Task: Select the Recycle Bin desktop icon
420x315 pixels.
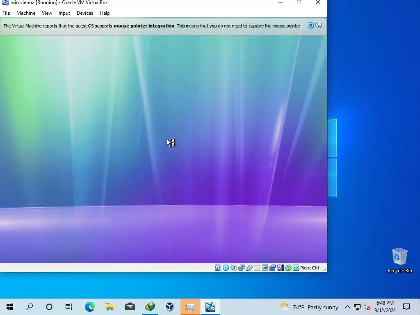Action: (399, 260)
